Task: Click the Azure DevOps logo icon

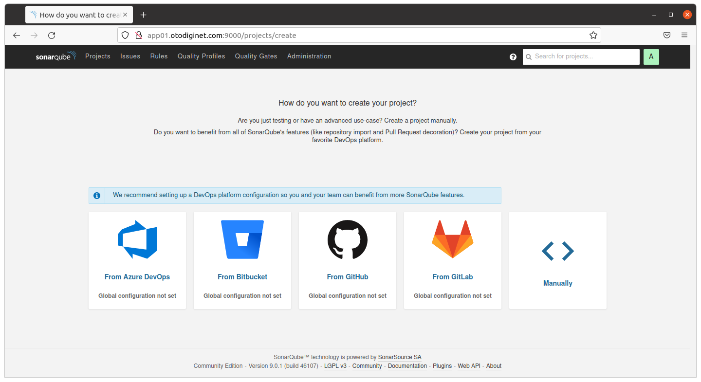Action: tap(137, 239)
